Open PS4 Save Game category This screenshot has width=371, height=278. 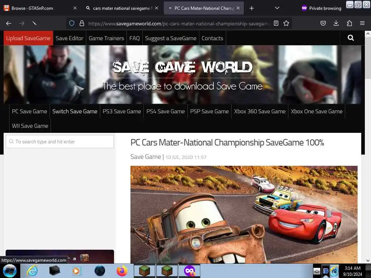click(166, 111)
